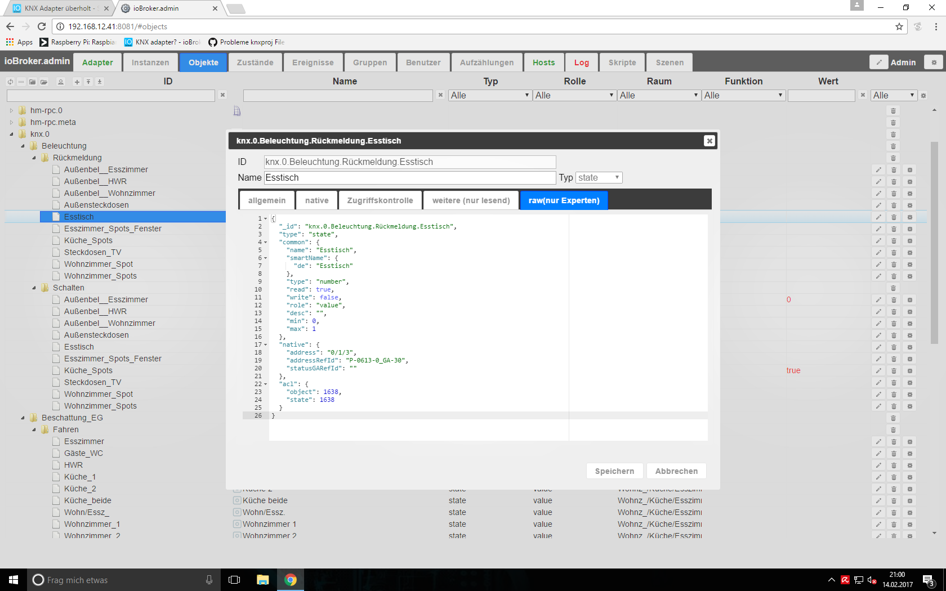Viewport: 946px width, 591px height.
Task: Delete the Küche_Spots Schalten row
Action: coord(894,371)
